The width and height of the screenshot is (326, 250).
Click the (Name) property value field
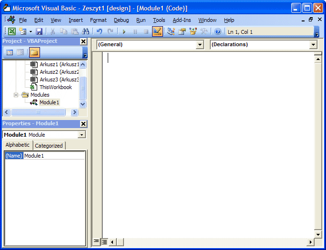(x=54, y=156)
